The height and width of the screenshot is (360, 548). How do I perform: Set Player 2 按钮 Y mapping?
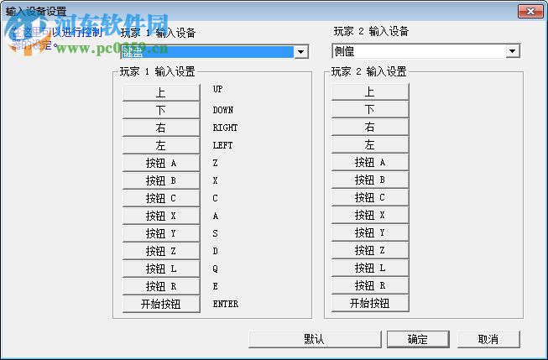click(370, 232)
